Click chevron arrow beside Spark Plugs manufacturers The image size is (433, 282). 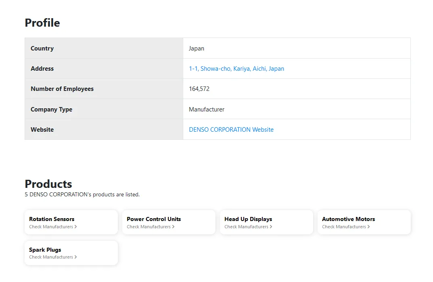click(76, 257)
